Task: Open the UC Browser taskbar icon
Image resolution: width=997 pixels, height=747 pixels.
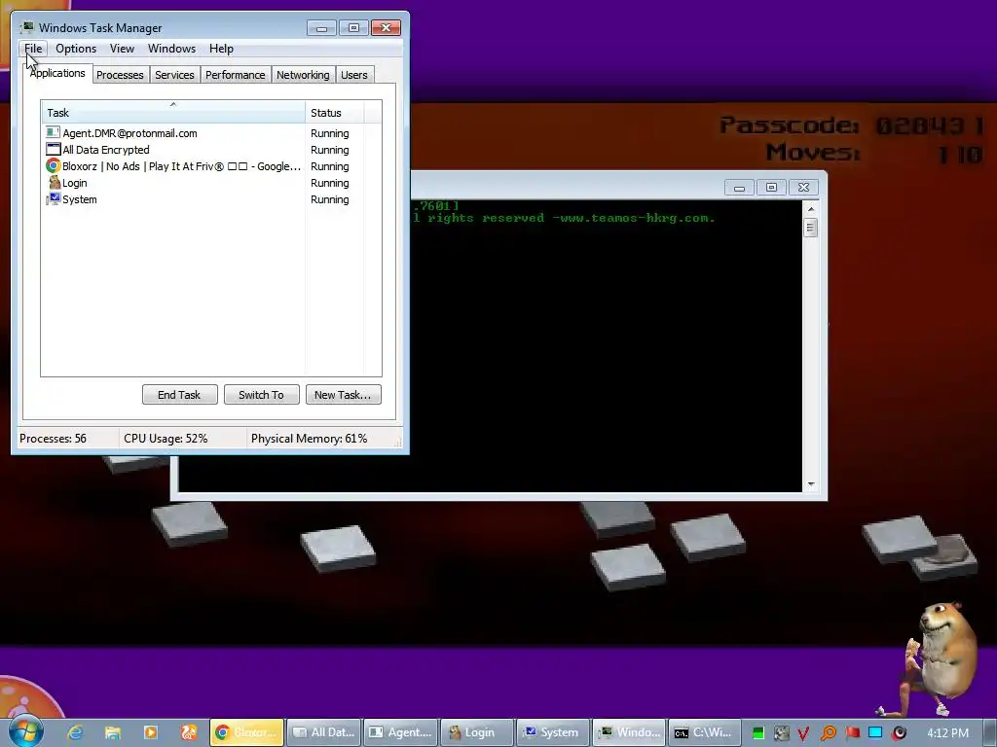Action: point(189,732)
